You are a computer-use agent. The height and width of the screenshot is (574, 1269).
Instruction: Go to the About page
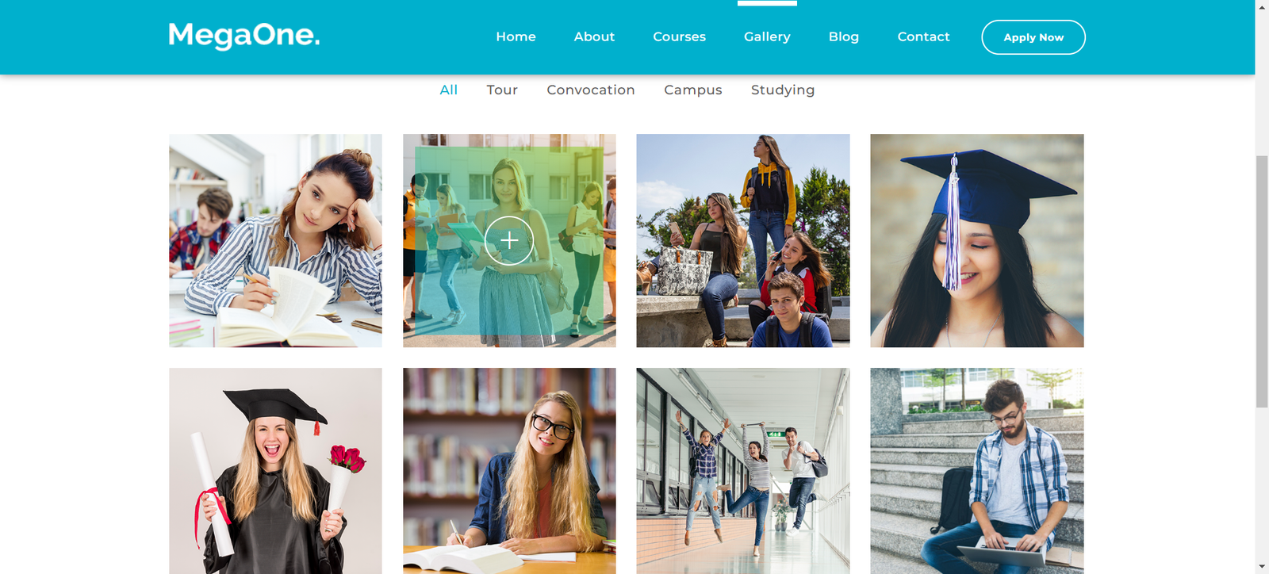click(x=594, y=36)
